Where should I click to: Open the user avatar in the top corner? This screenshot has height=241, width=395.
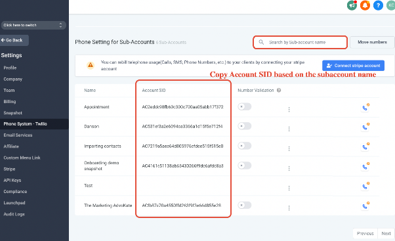pyautogui.click(x=390, y=5)
